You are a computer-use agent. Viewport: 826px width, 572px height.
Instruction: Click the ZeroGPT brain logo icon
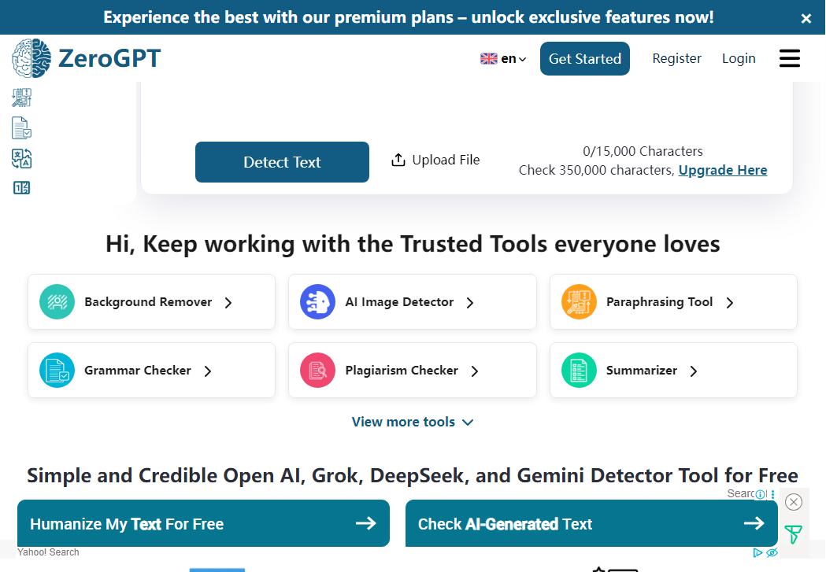[31, 58]
